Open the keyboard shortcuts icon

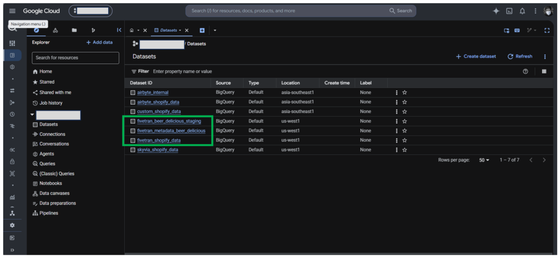[517, 31]
